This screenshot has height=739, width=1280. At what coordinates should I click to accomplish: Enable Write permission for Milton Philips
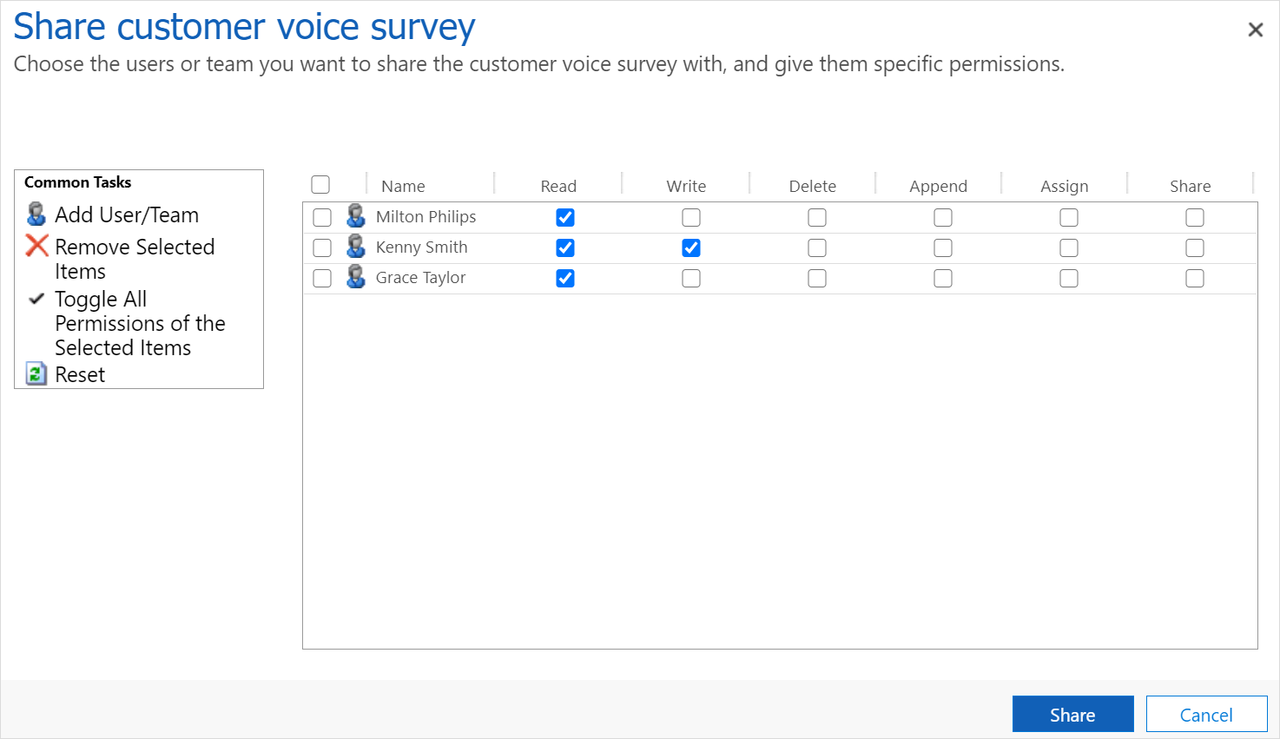coord(691,217)
